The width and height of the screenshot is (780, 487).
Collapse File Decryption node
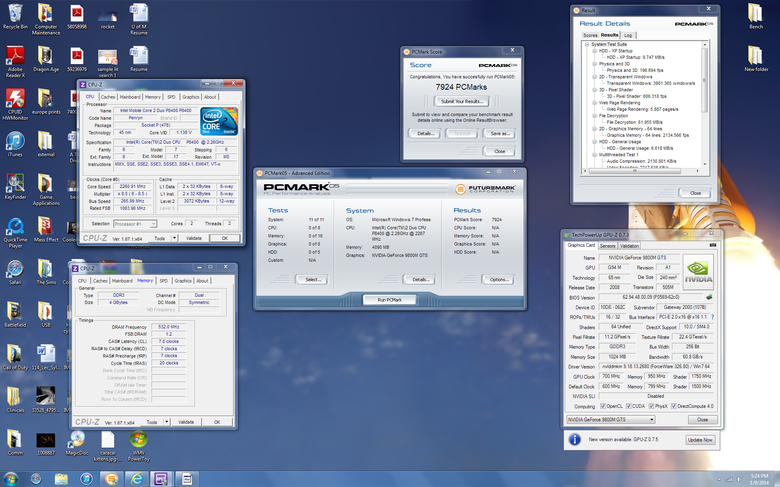[595, 116]
